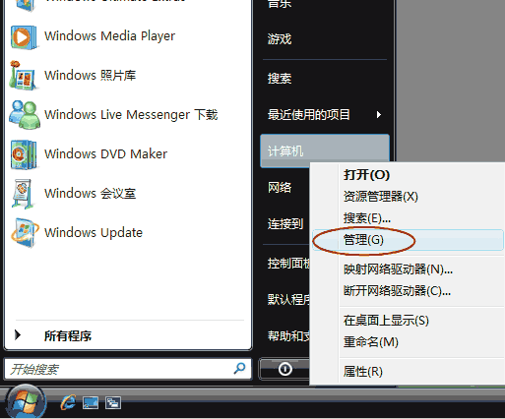
Task: Click the power button in Start menu
Action: click(284, 369)
